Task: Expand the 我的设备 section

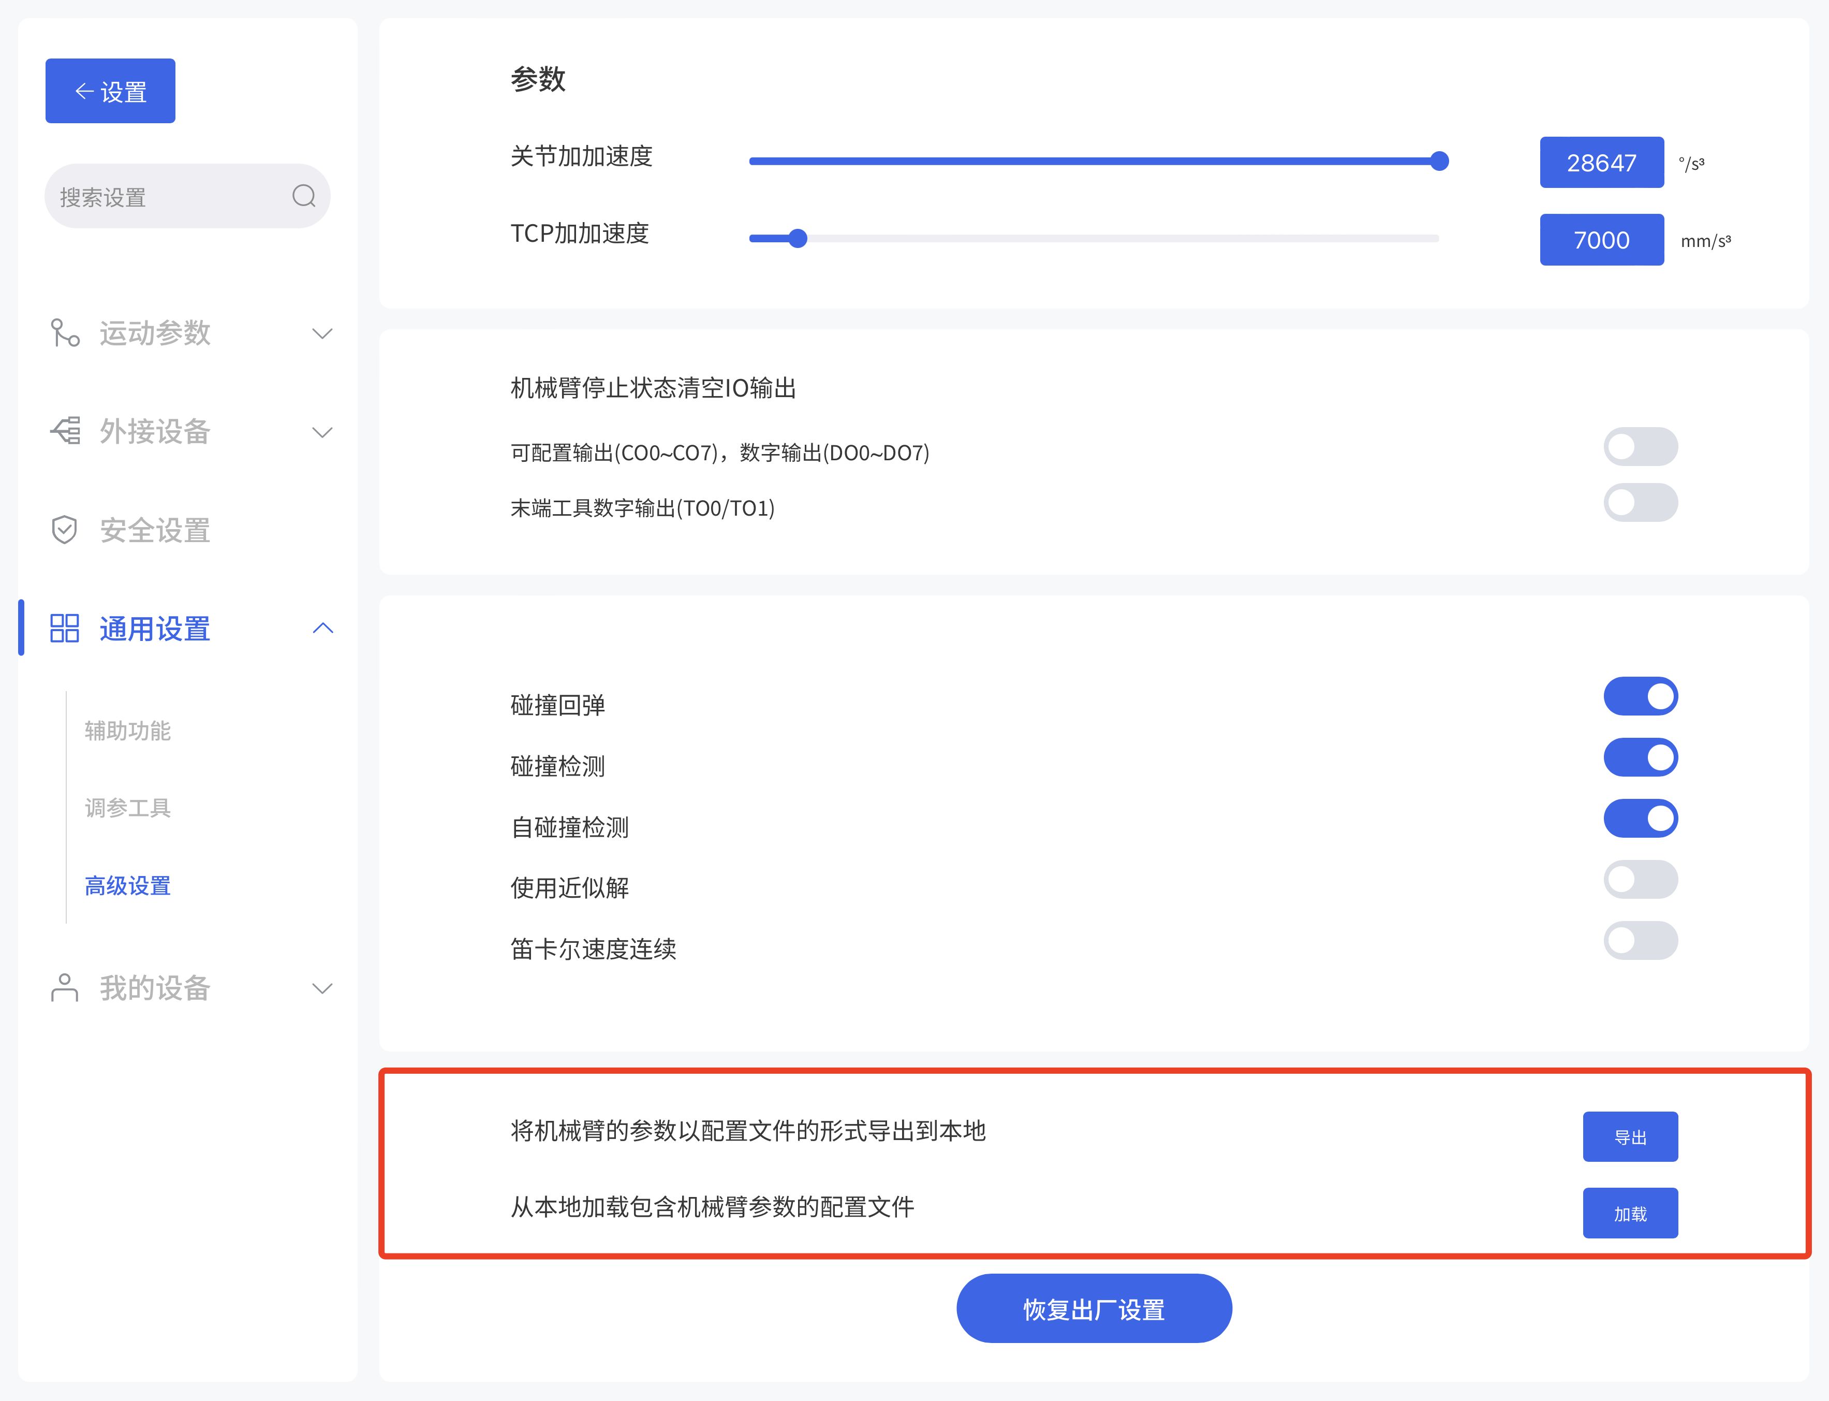Action: (x=323, y=988)
